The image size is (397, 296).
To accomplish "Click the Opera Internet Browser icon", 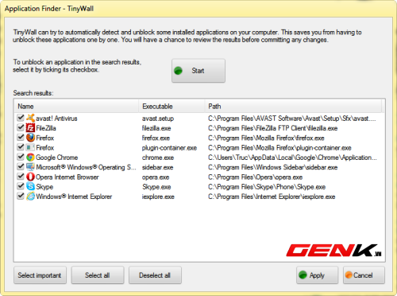I will (x=30, y=177).
